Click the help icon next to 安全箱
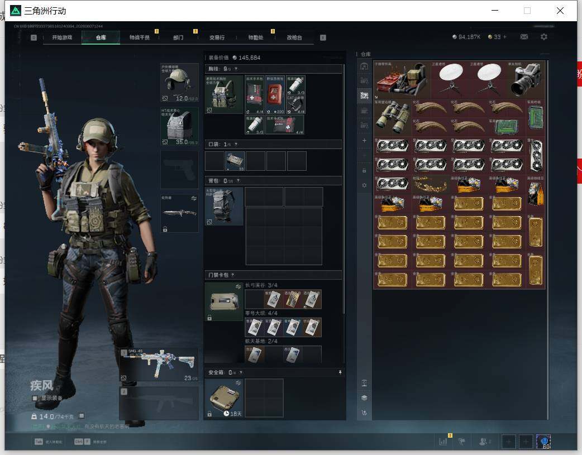The image size is (582, 455). [x=241, y=372]
